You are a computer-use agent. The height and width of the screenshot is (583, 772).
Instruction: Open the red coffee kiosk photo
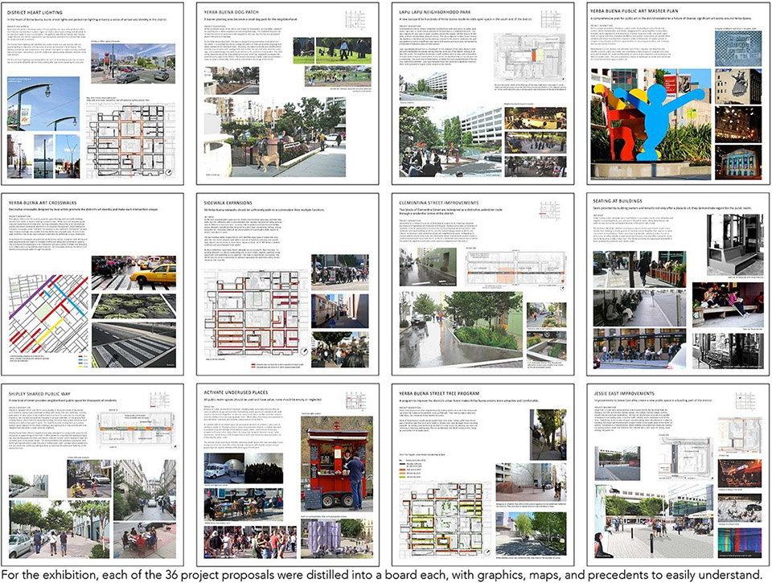pos(333,463)
